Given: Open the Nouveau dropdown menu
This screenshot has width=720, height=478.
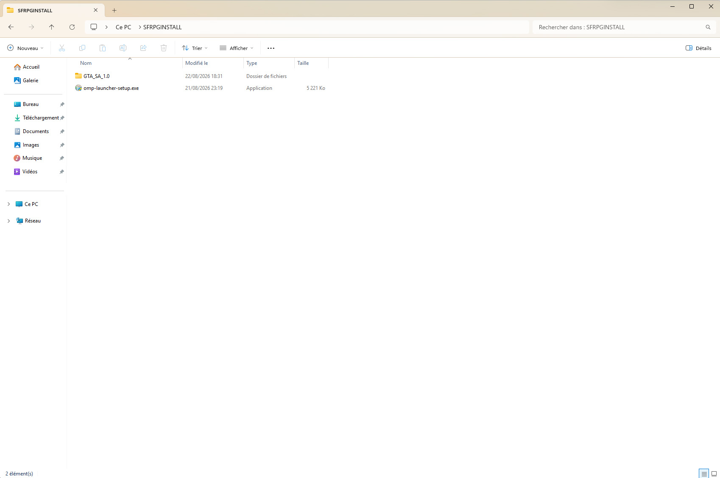Looking at the screenshot, I should tap(25, 48).
